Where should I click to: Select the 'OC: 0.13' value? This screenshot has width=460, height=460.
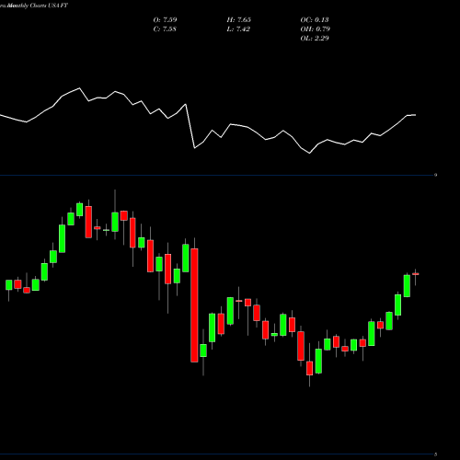point(315,19)
